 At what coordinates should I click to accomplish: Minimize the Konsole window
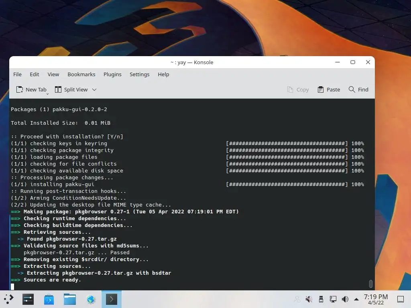337,62
